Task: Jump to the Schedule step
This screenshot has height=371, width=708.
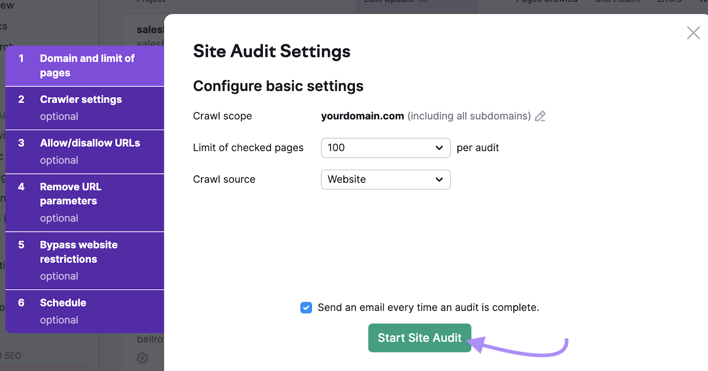Action: click(x=85, y=311)
